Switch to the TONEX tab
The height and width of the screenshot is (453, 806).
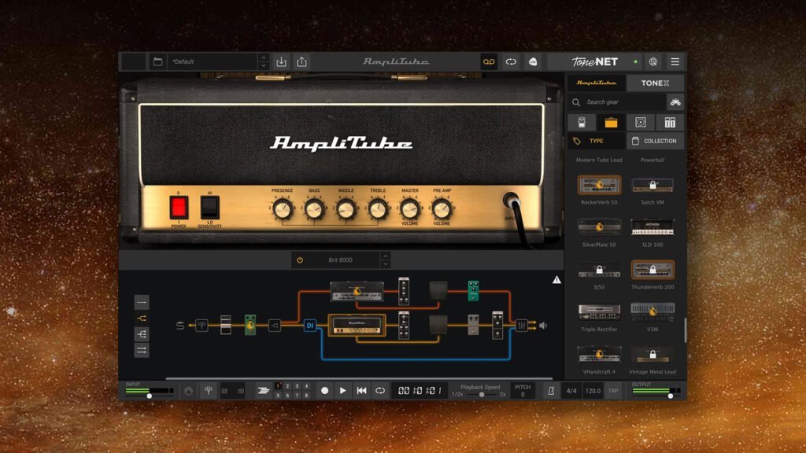[654, 82]
